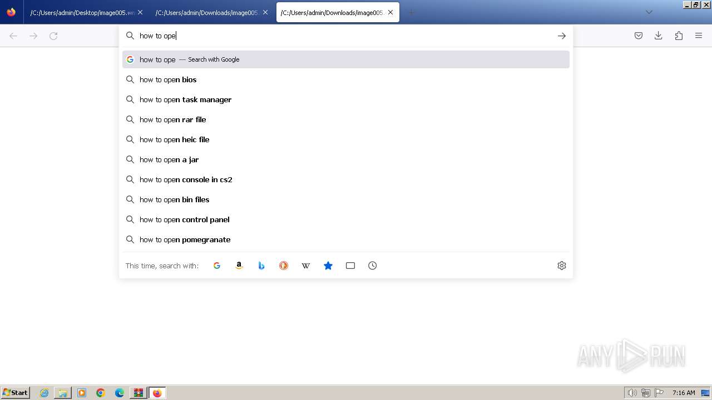712x400 pixels.
Task: Click the Firefox logo icon in tab bar
Action: 11,12
